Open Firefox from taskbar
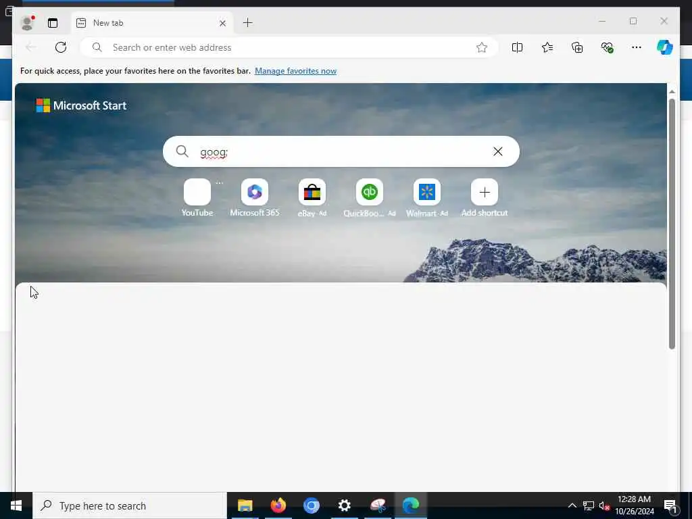 click(x=278, y=505)
